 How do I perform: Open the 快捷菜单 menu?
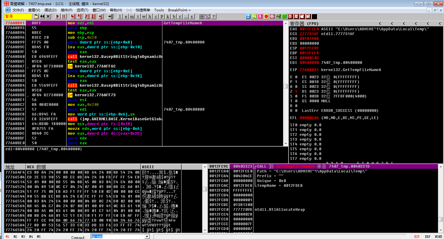click(x=143, y=10)
